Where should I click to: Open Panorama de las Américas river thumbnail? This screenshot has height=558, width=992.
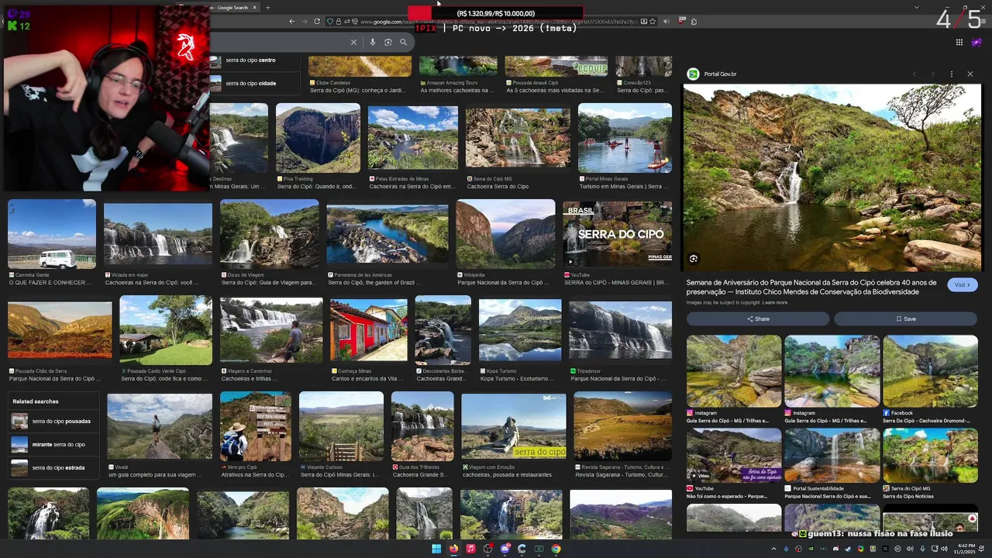(387, 234)
